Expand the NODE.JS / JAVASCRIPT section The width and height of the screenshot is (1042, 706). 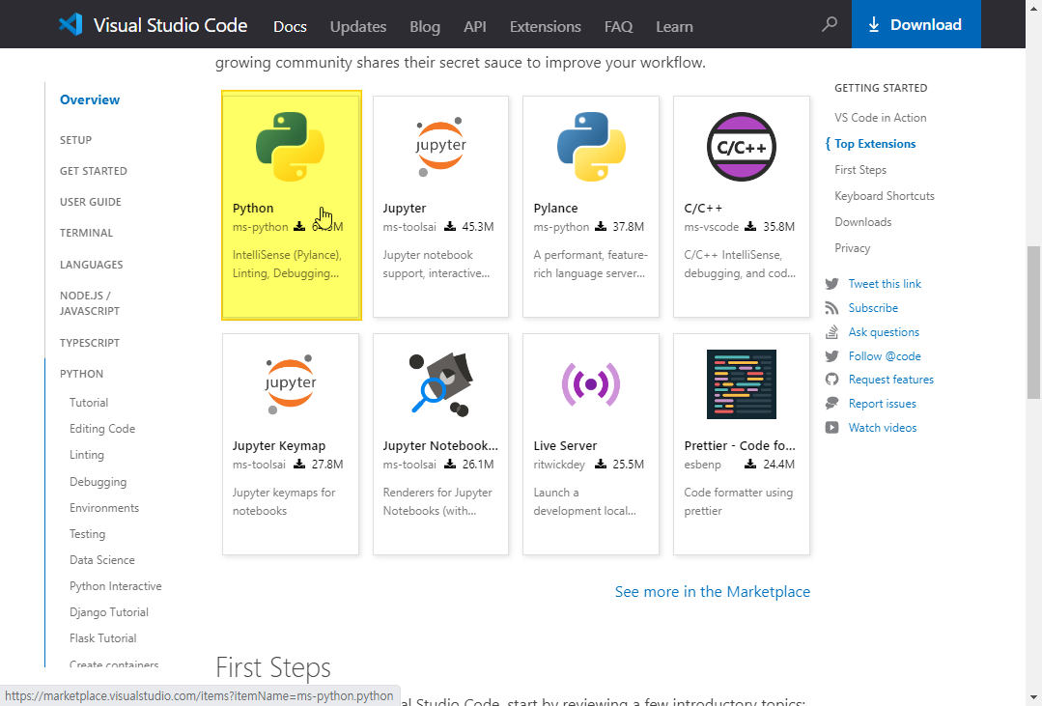(x=90, y=303)
